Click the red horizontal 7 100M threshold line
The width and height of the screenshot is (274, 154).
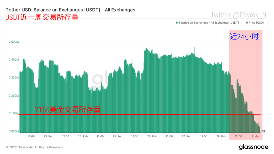pos(140,114)
